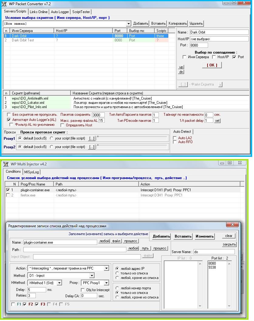
Task: Click the WP Packet Converter title bar icon
Action: click(4, 4)
